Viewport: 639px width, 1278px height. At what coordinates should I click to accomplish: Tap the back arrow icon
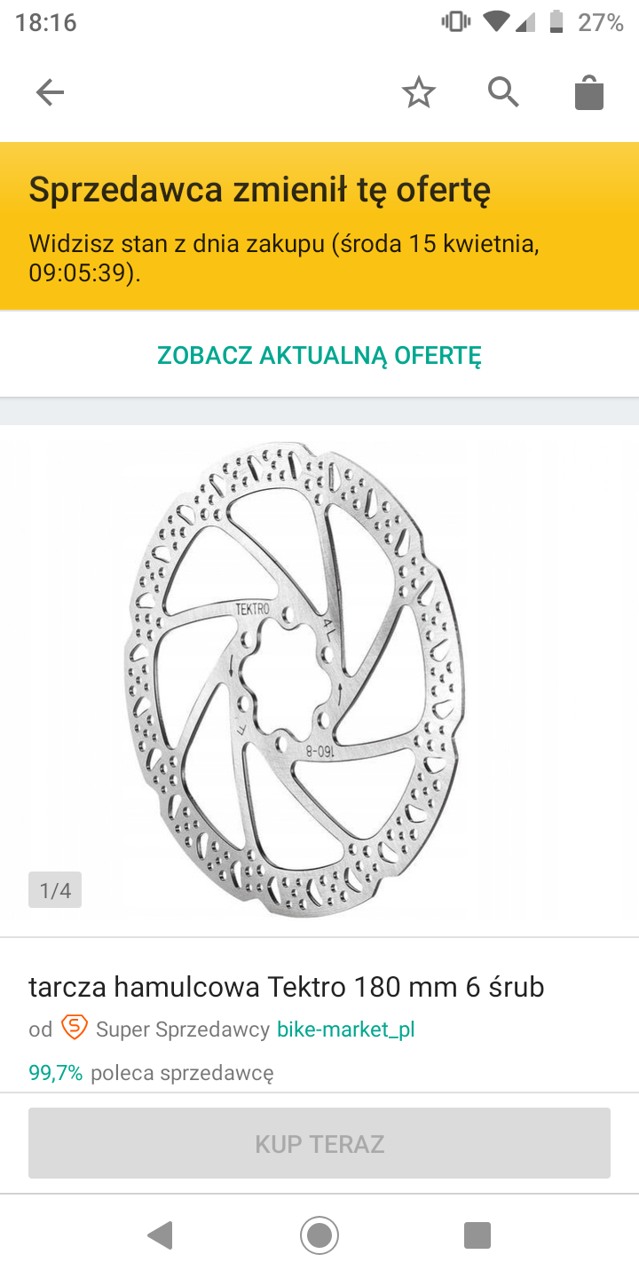click(x=50, y=92)
